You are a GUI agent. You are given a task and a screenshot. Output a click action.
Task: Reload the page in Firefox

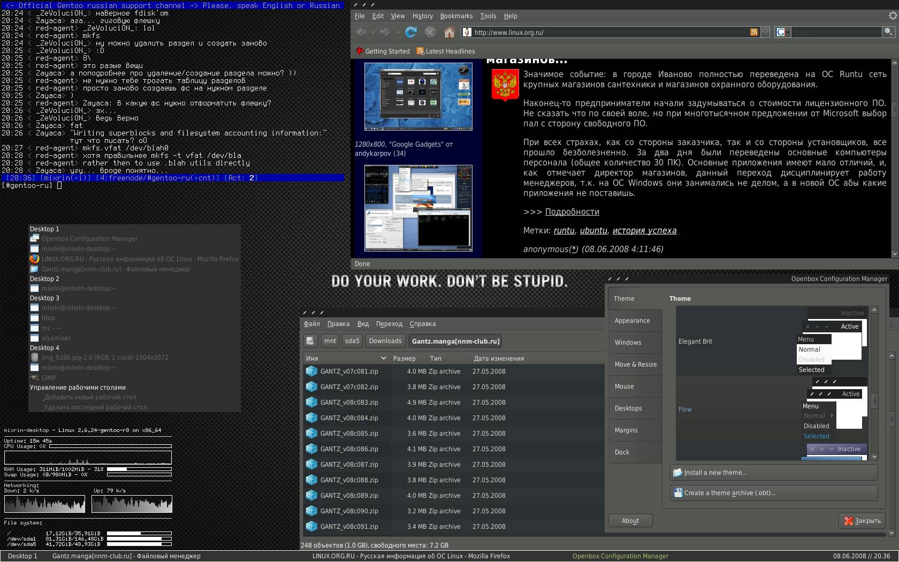[411, 32]
